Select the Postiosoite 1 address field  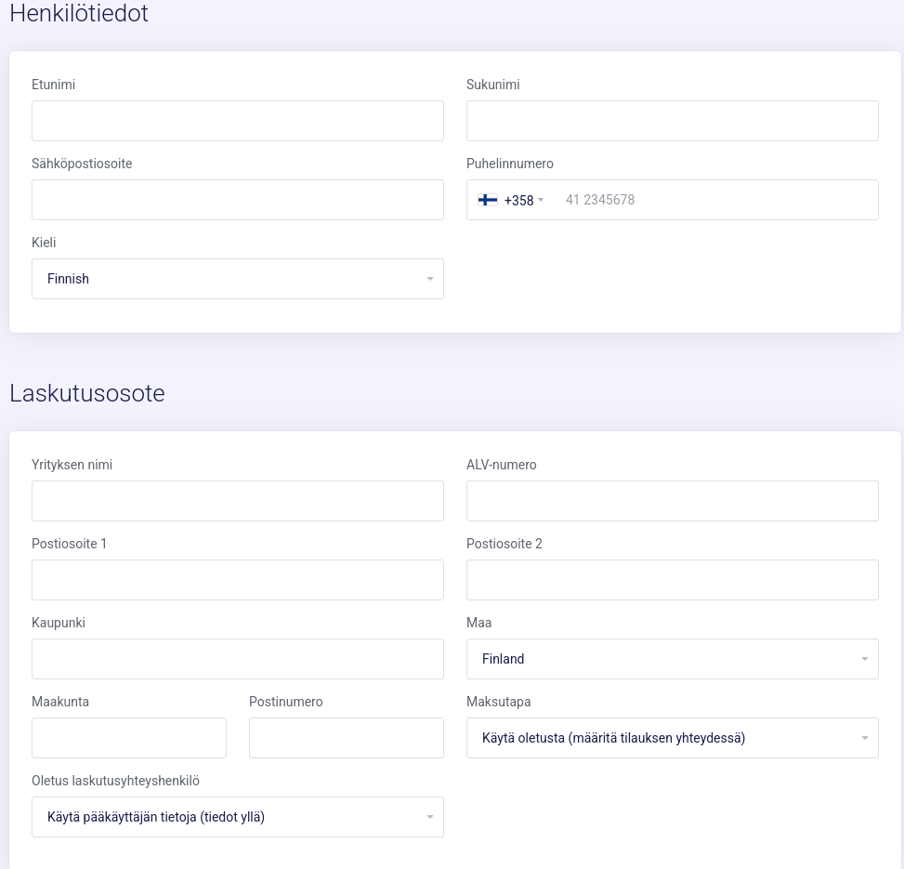coord(238,580)
